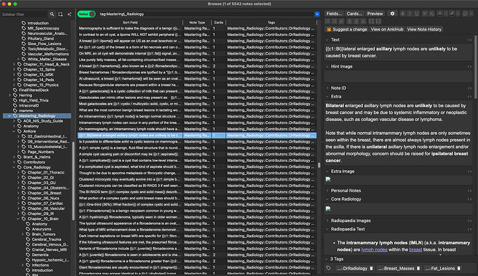Click the sidebar search magnifier icon
478x276 pixels.
coord(52,15)
